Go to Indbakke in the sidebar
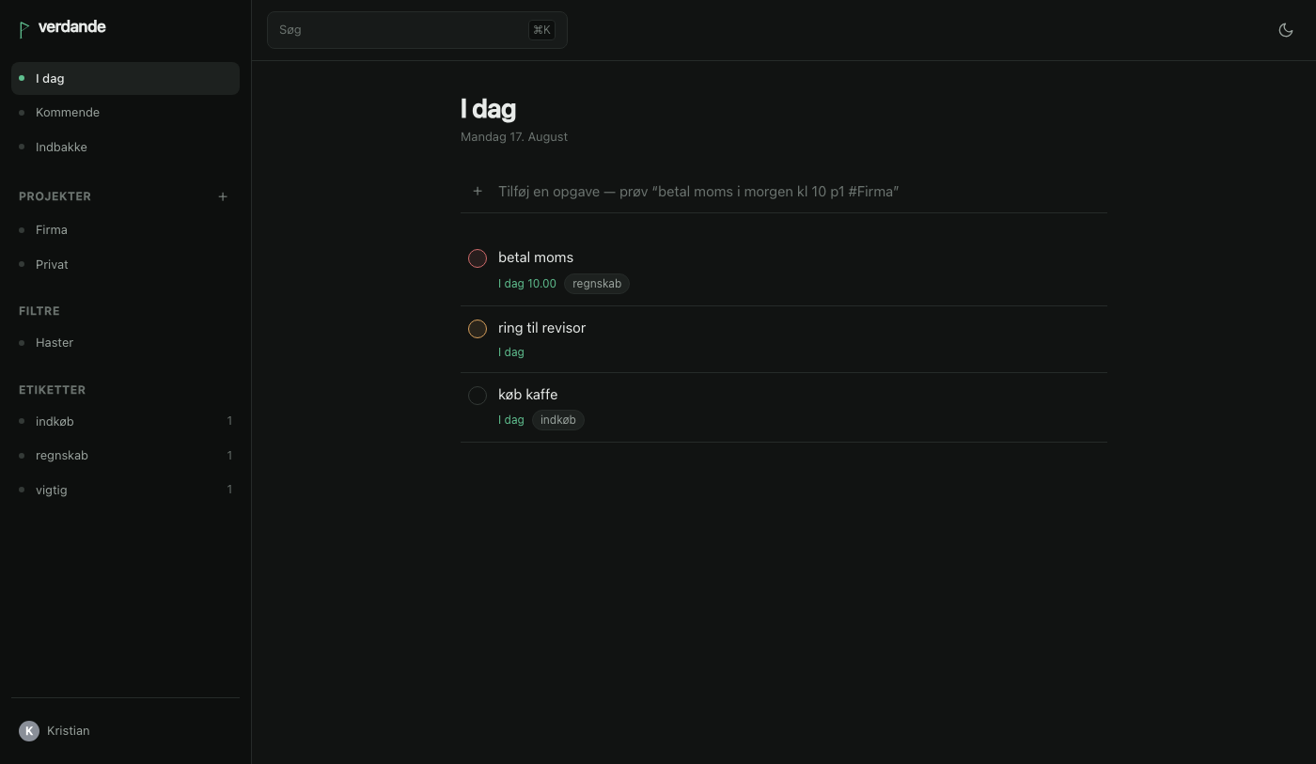This screenshot has height=764, width=1316. (125, 147)
